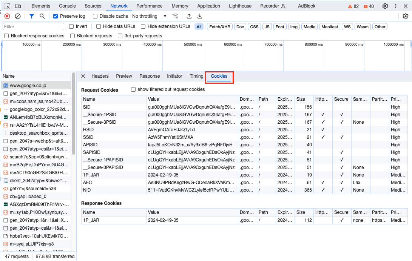Viewport: 412px width, 261px height.
Task: Open the No throttling dropdown
Action: tap(149, 16)
